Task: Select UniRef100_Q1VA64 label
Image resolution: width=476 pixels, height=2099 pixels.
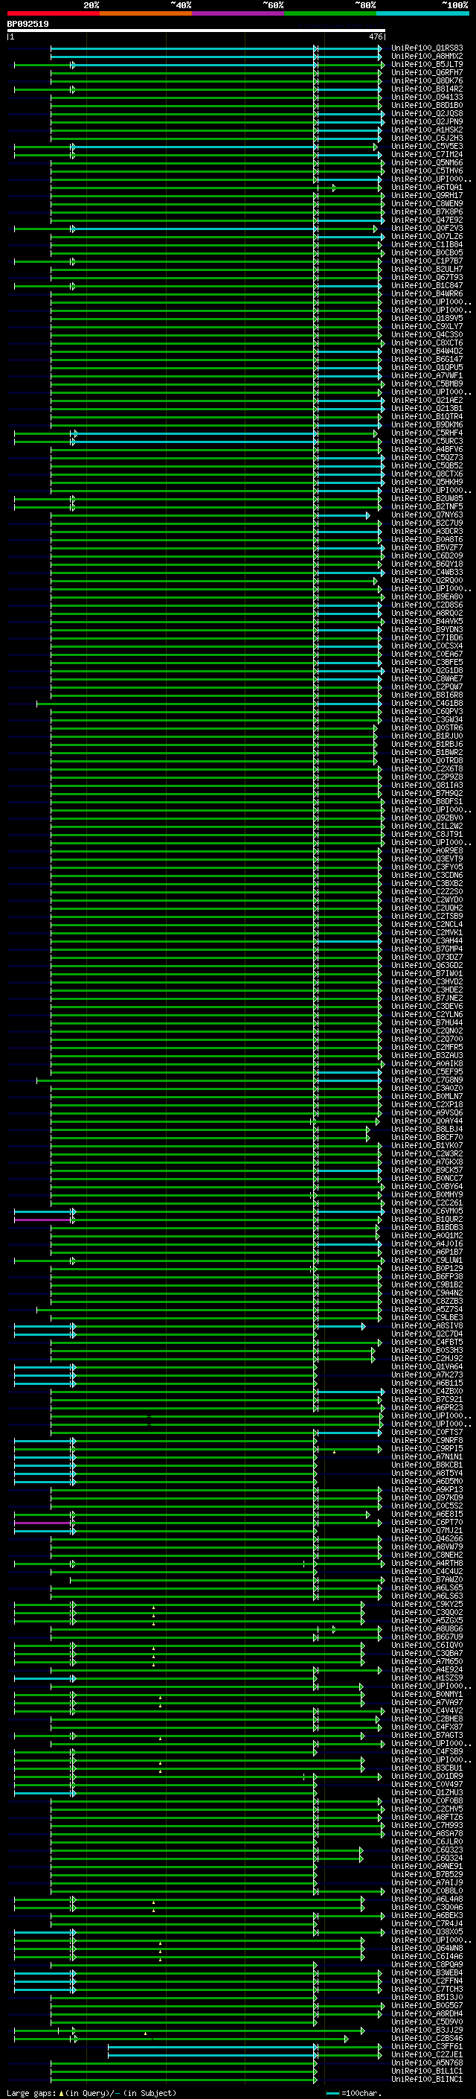Action: click(427, 1367)
